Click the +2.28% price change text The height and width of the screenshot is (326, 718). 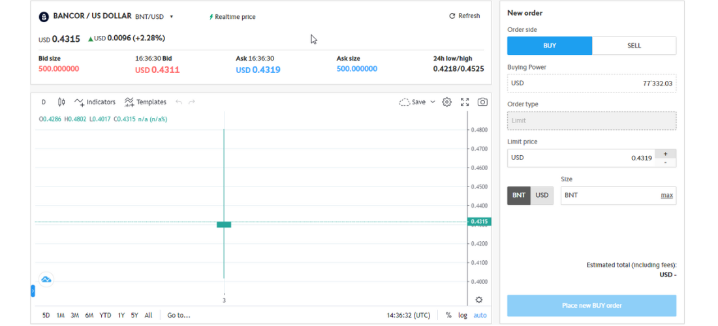[x=149, y=38]
